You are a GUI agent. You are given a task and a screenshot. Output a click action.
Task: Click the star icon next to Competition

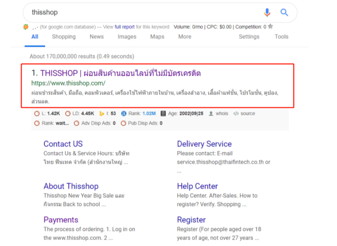tap(270, 26)
